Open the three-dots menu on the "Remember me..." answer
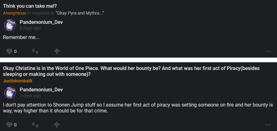The image size is (277, 131). 268,51
